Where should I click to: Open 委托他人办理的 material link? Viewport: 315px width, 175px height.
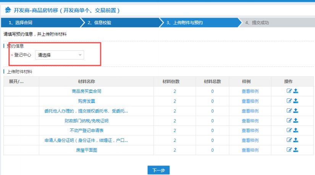pos(86,111)
